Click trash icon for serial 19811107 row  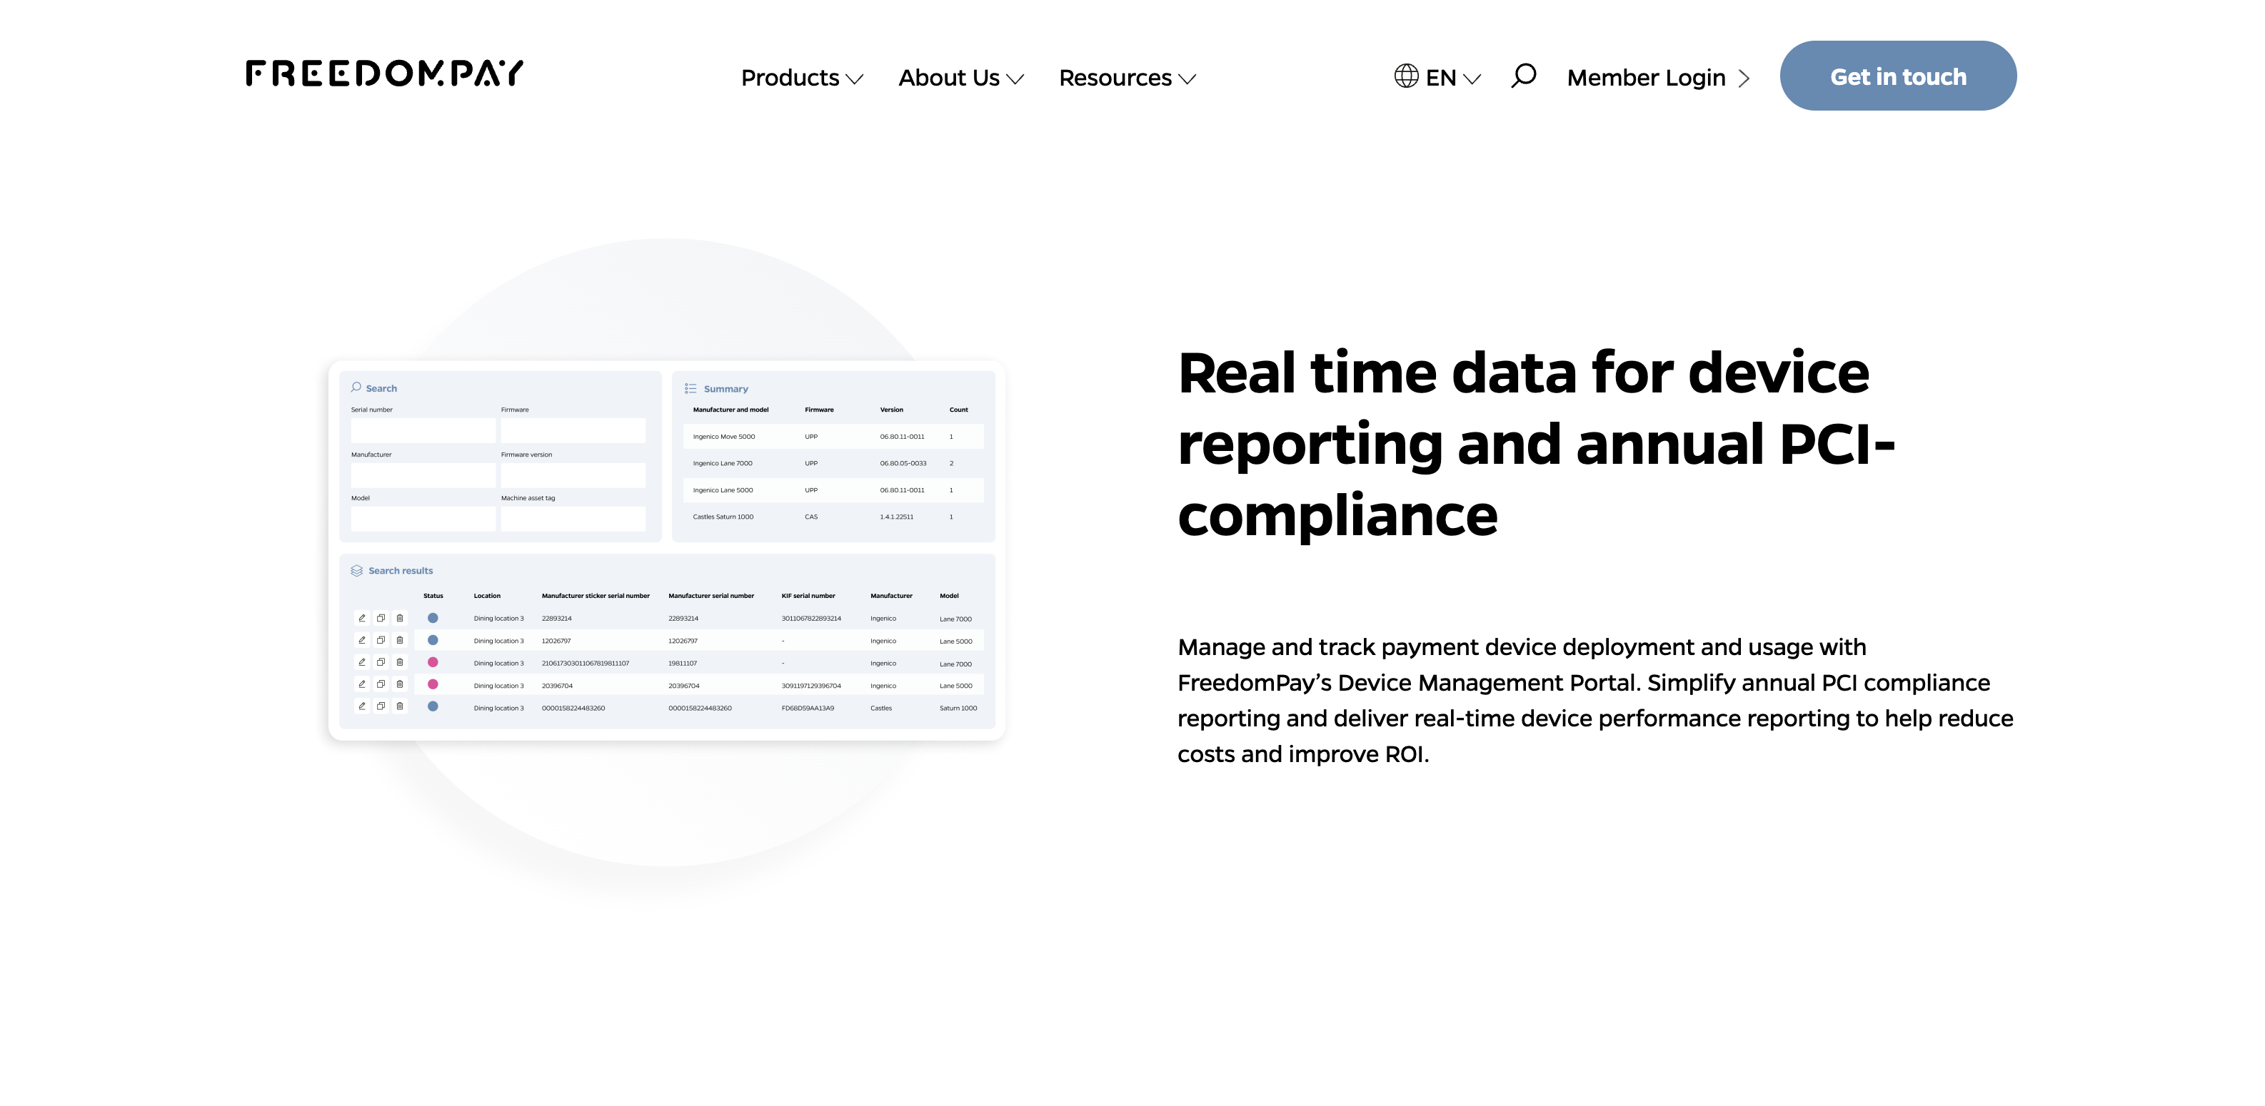pyautogui.click(x=400, y=662)
